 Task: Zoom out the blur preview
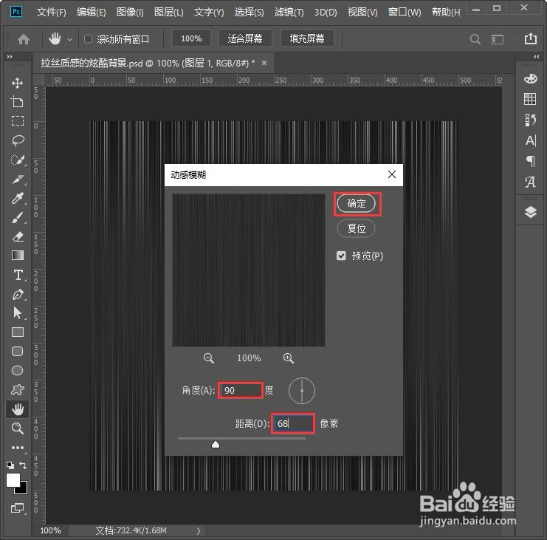pyautogui.click(x=209, y=358)
